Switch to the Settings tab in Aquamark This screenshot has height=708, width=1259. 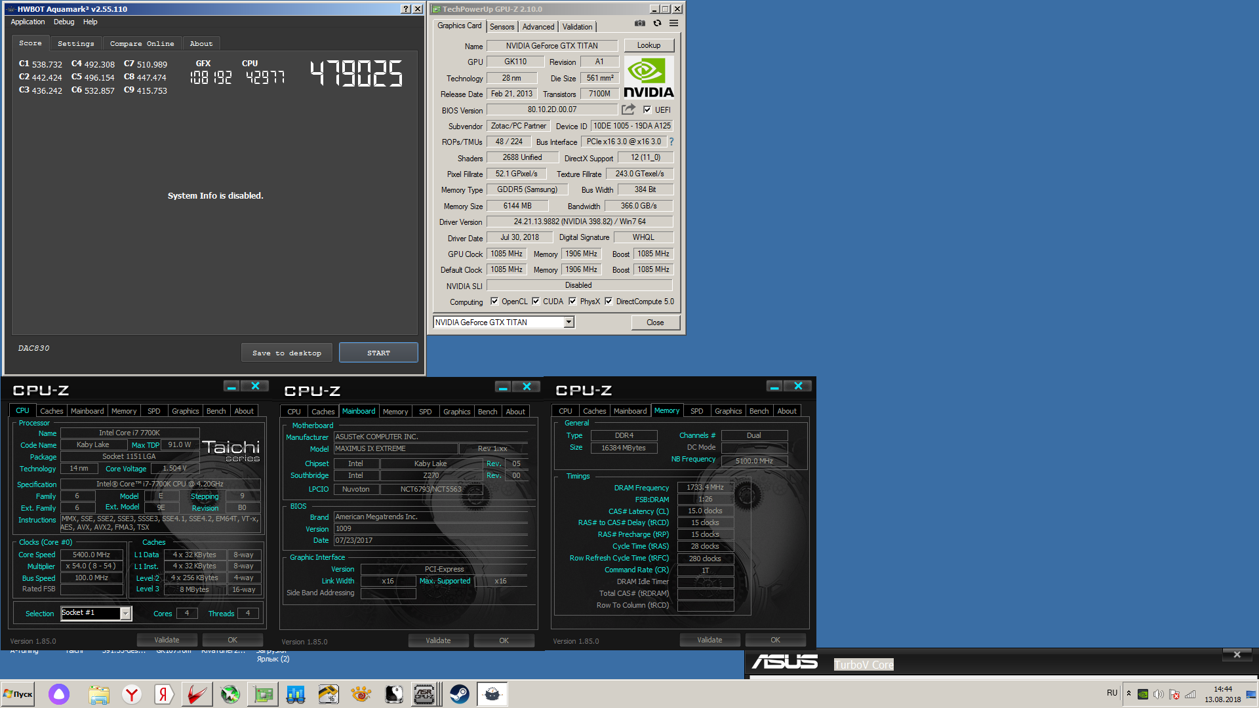(x=76, y=44)
